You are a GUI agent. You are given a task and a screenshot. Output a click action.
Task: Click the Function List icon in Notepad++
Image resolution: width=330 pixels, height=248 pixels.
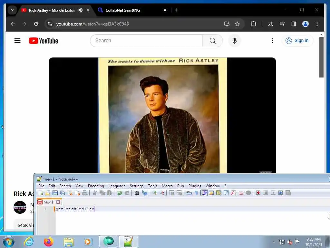(234, 193)
